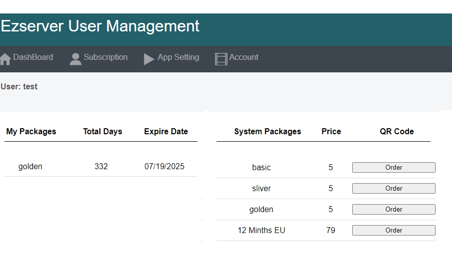
Task: Click the QR Code column header
Action: tap(397, 132)
